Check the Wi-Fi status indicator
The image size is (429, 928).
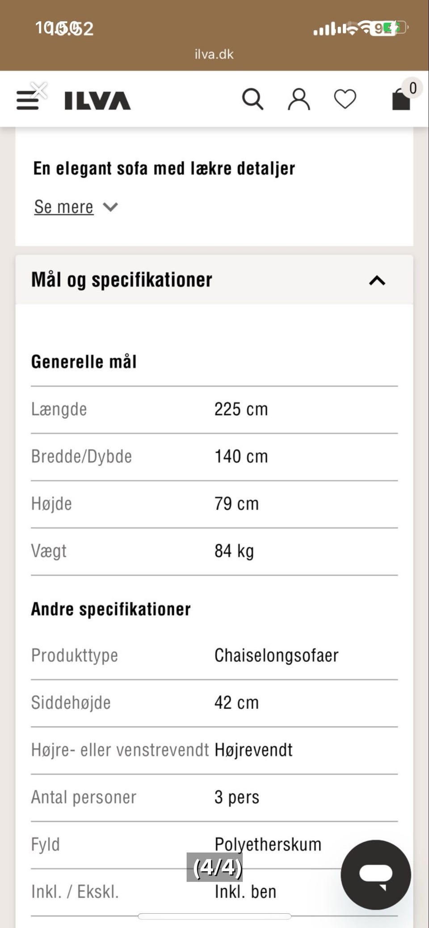pos(355,28)
